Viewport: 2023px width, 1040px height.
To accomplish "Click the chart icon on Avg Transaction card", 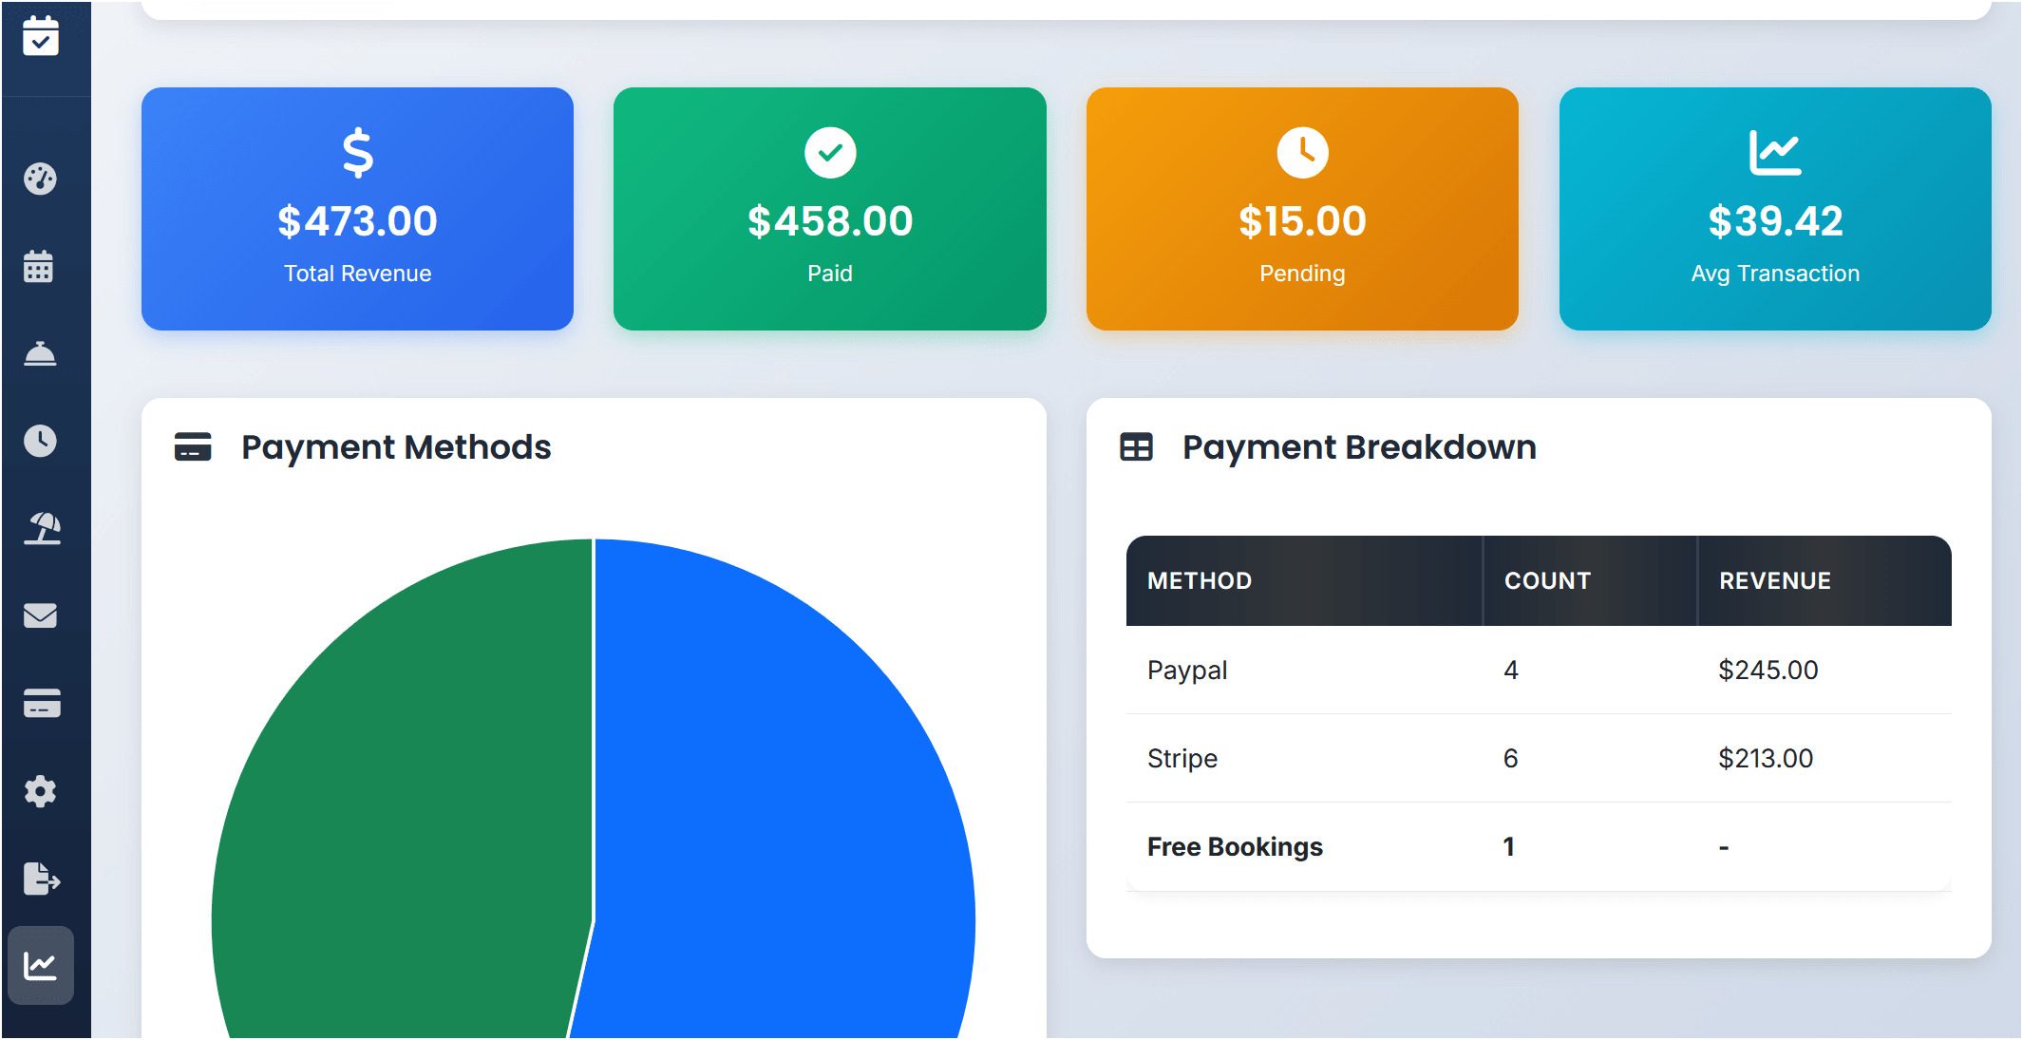I will pos(1775,152).
